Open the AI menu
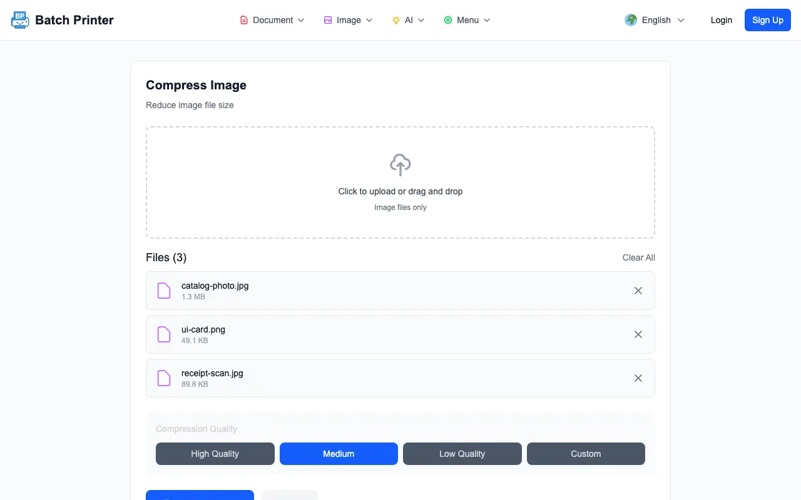801x500 pixels. (x=409, y=20)
